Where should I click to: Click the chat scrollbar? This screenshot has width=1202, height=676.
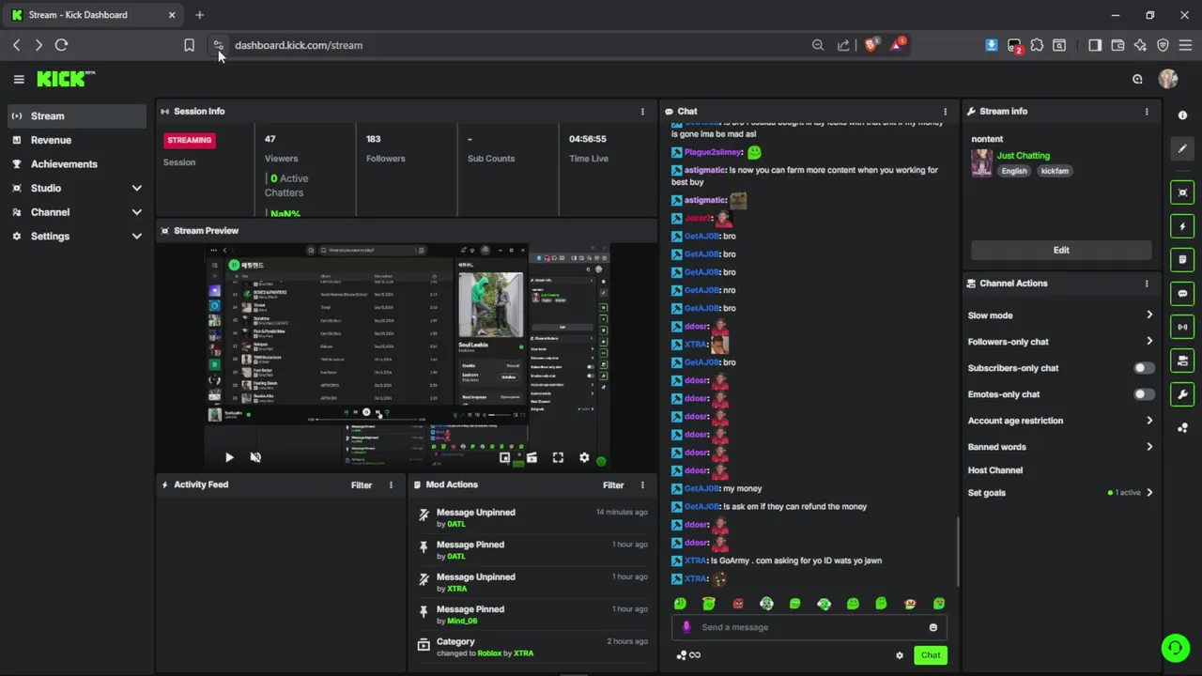click(957, 552)
